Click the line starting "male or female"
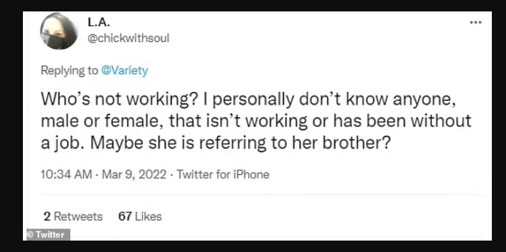The width and height of the screenshot is (506, 252). 256,122
